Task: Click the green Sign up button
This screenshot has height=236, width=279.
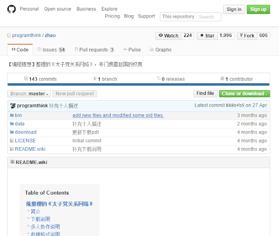Action: 259,10
